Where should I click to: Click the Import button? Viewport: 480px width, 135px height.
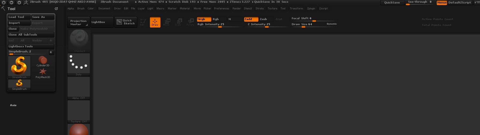pyautogui.click(x=19, y=23)
